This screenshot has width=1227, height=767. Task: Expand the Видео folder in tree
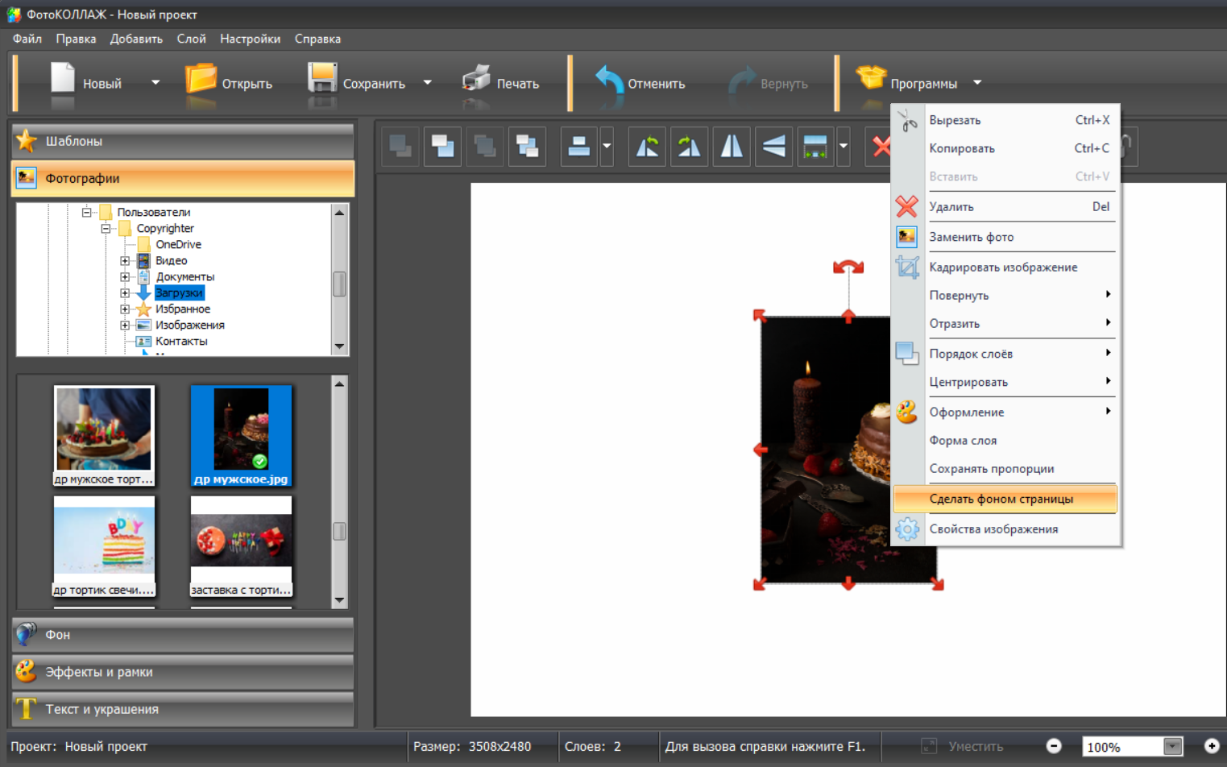[x=125, y=261]
